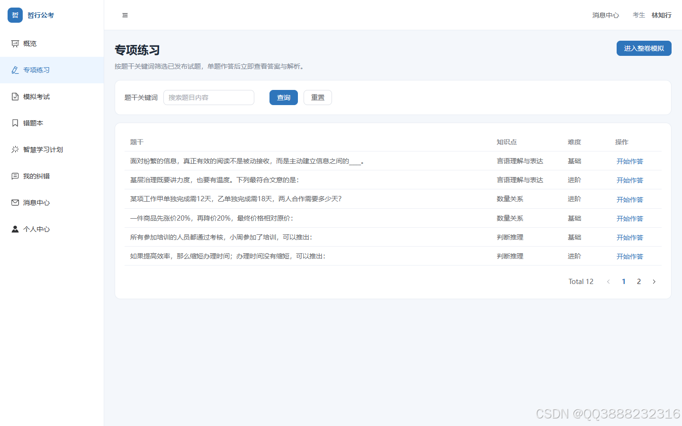Image resolution: width=682 pixels, height=426 pixels.
Task: Click the 智慧学习计划 sparkle icon
Action: point(15,150)
